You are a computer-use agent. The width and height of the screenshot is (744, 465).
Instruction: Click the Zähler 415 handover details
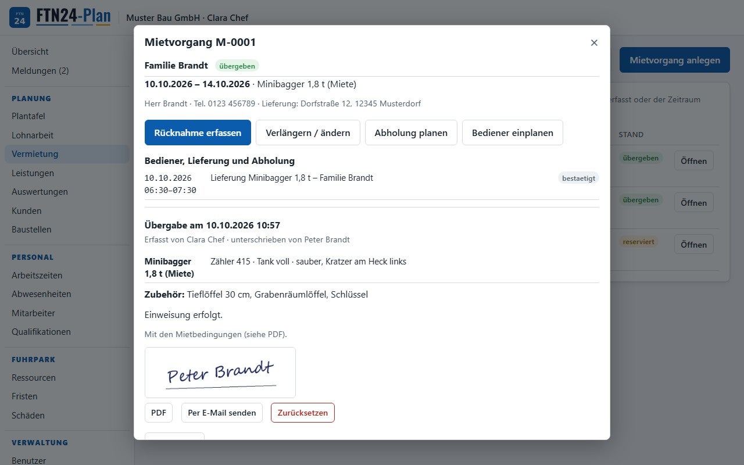[x=308, y=262]
